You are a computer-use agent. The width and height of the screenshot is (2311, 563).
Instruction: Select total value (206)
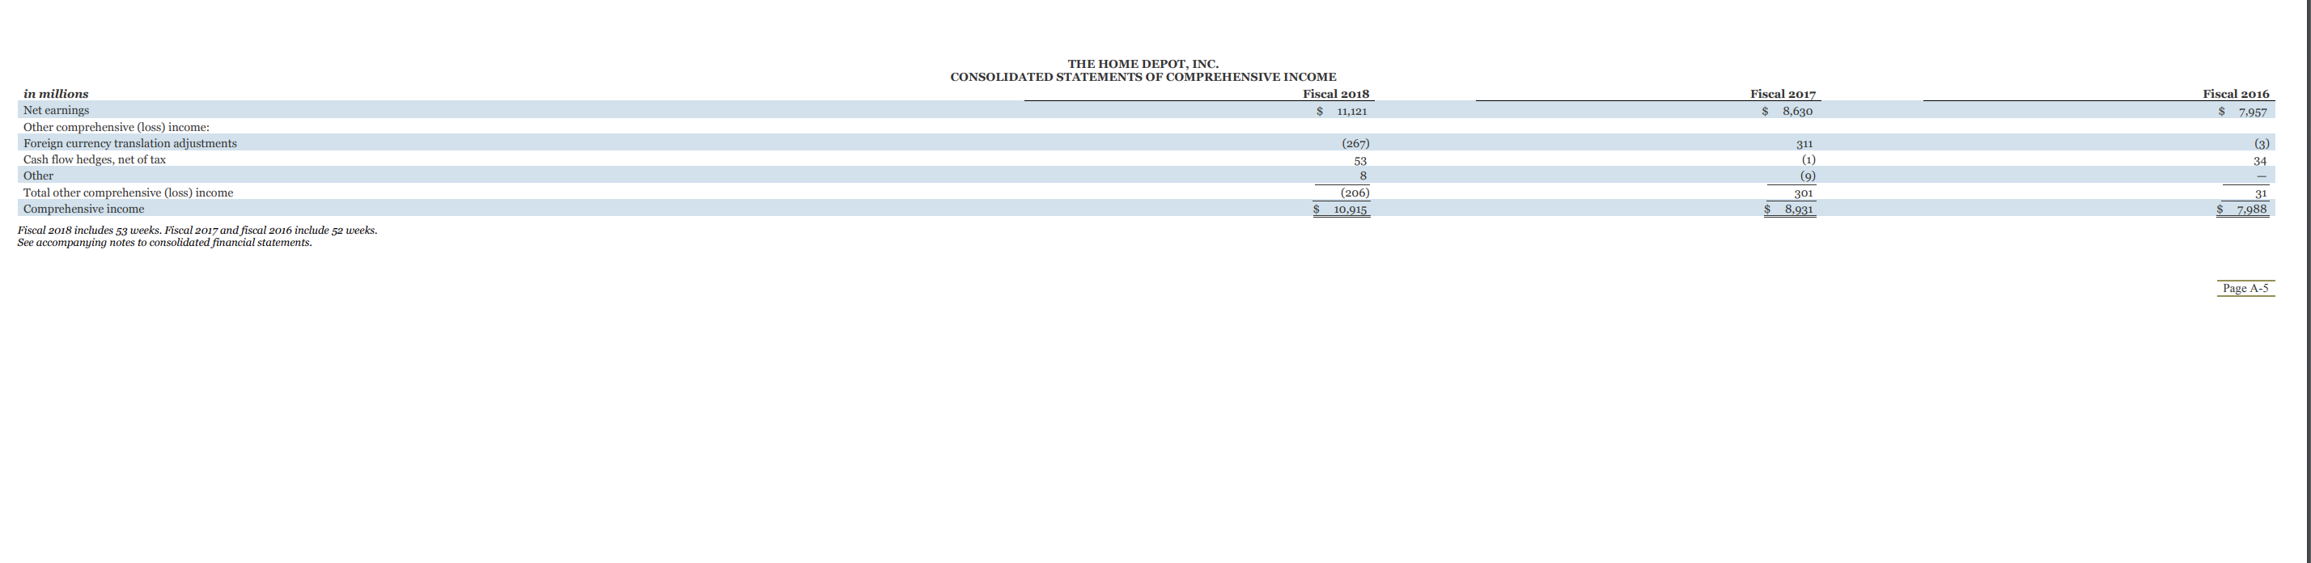[x=1355, y=193]
